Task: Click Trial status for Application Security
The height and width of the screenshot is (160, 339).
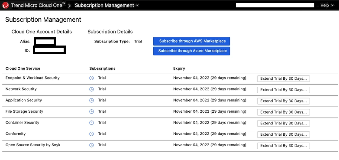Action: coord(102,100)
